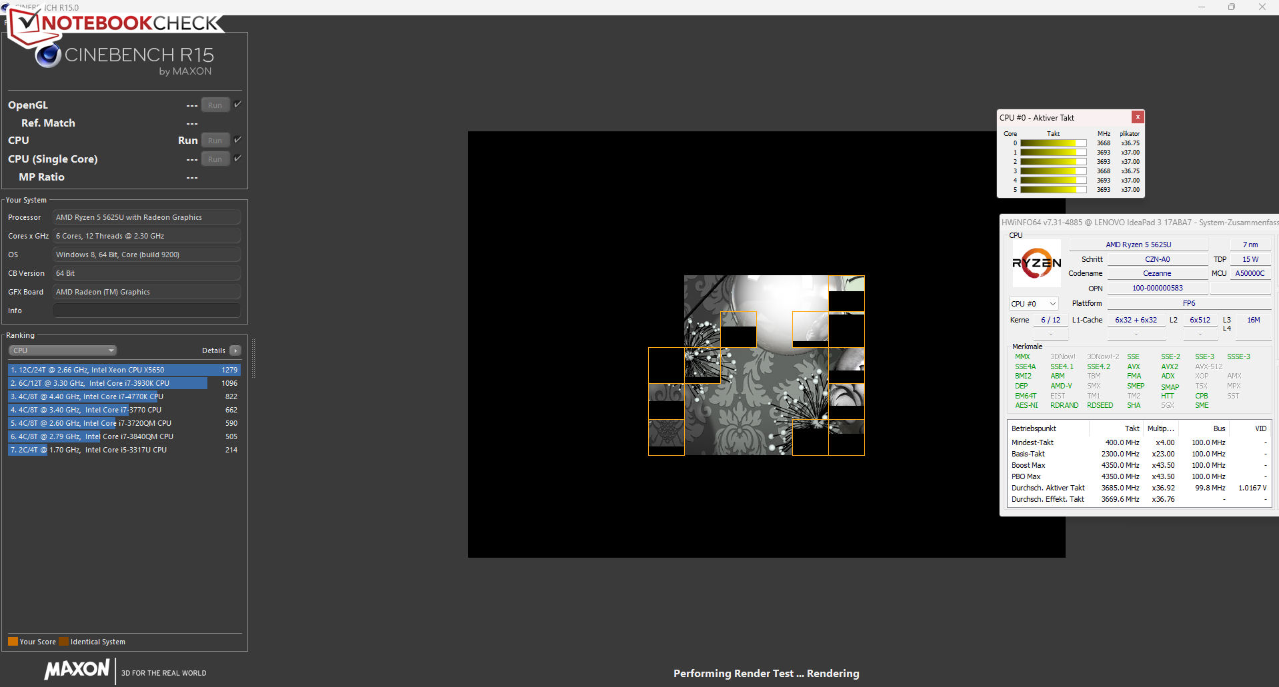Click the orange Your Score legend square

point(13,642)
